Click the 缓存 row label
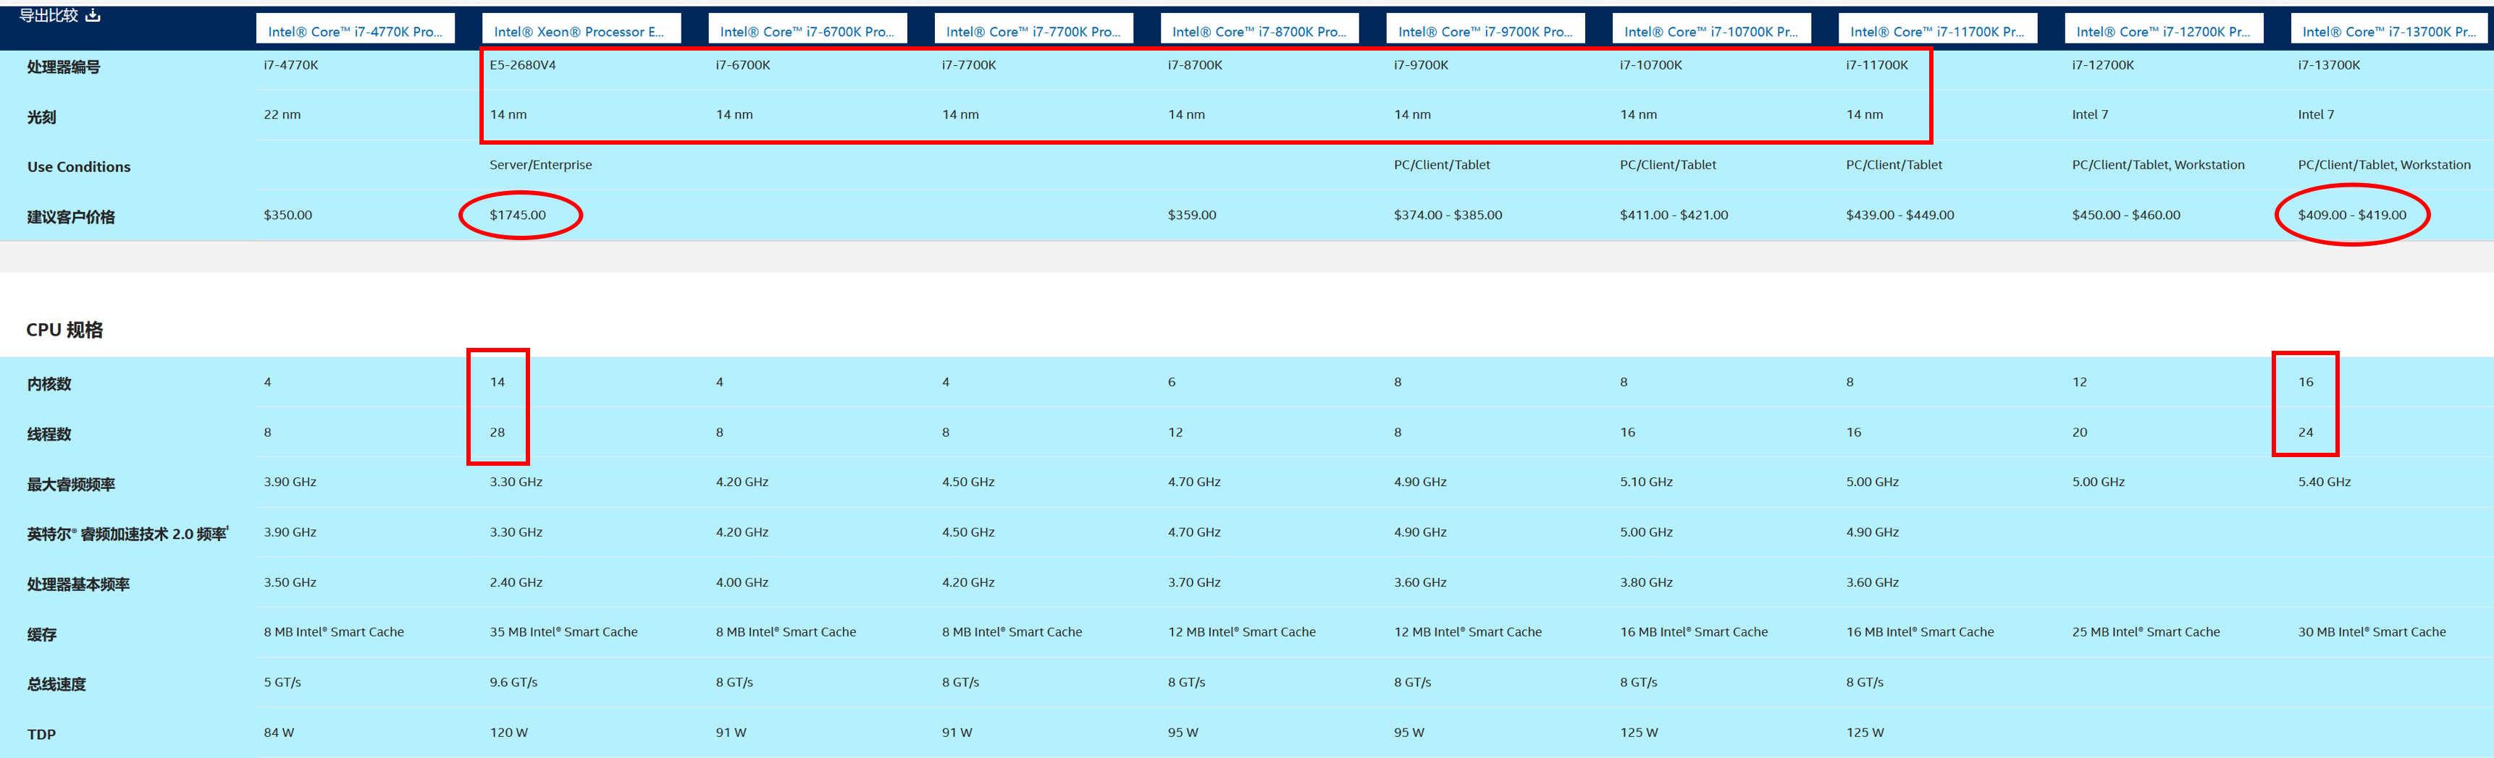This screenshot has height=758, width=2494. point(41,634)
